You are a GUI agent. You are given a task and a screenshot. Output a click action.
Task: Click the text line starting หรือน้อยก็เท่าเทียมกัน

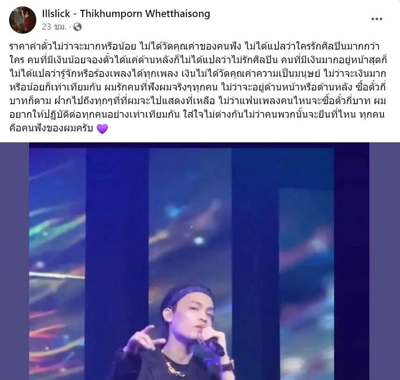[197, 87]
